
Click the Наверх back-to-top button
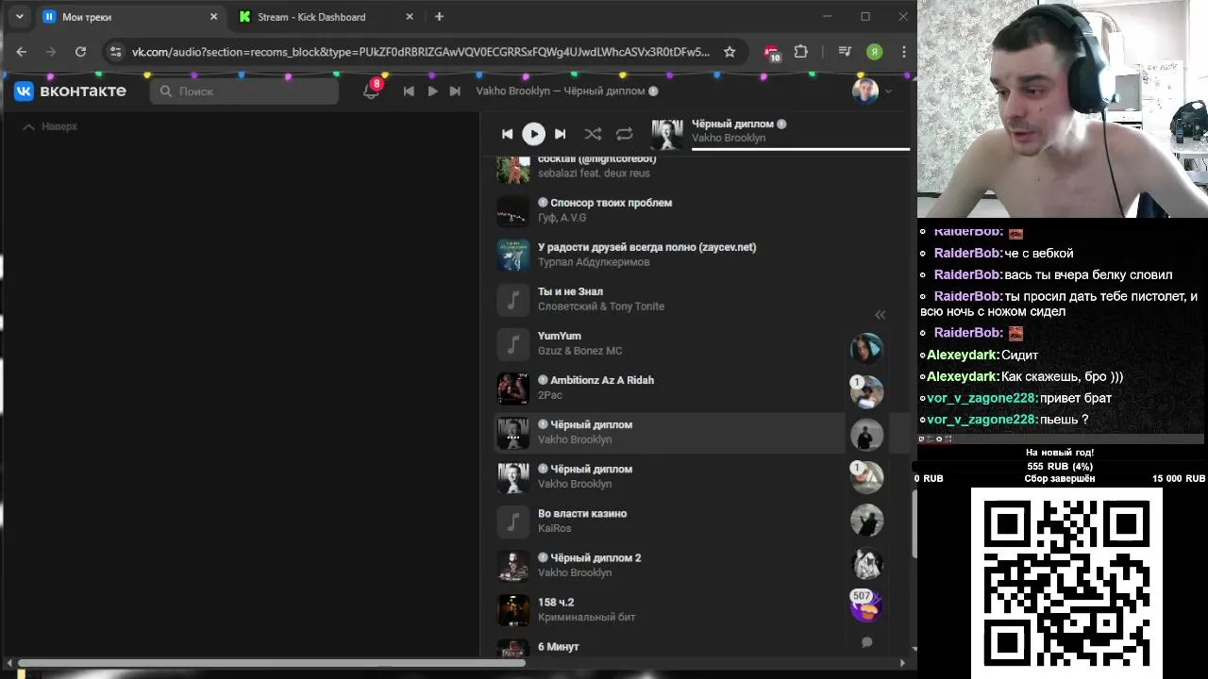pyautogui.click(x=50, y=126)
